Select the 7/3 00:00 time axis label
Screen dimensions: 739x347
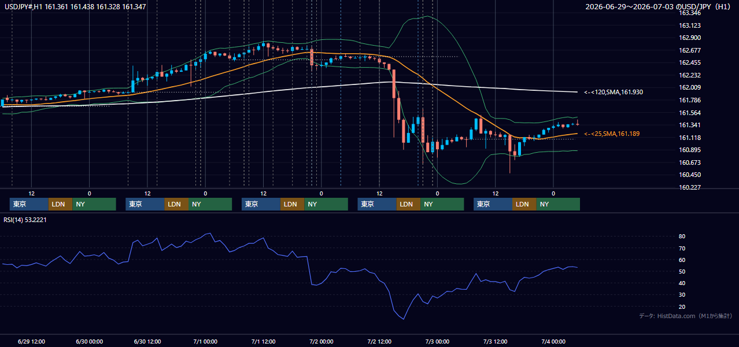pyautogui.click(x=437, y=341)
